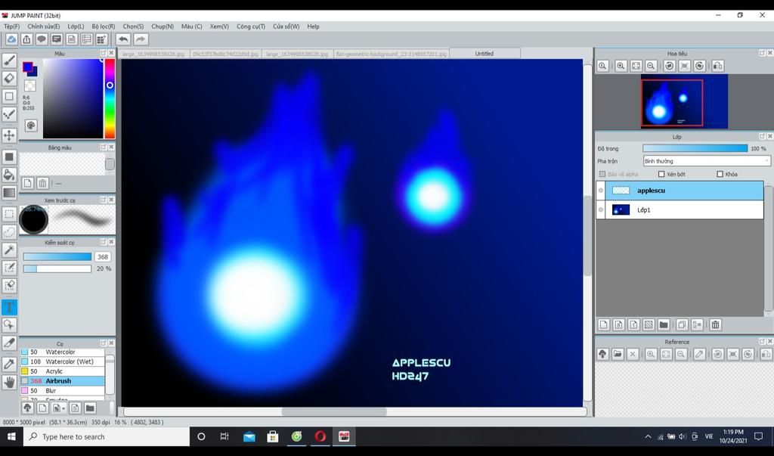The width and height of the screenshot is (774, 456).
Task: Open the Opera browser from taskbar
Action: tap(320, 437)
